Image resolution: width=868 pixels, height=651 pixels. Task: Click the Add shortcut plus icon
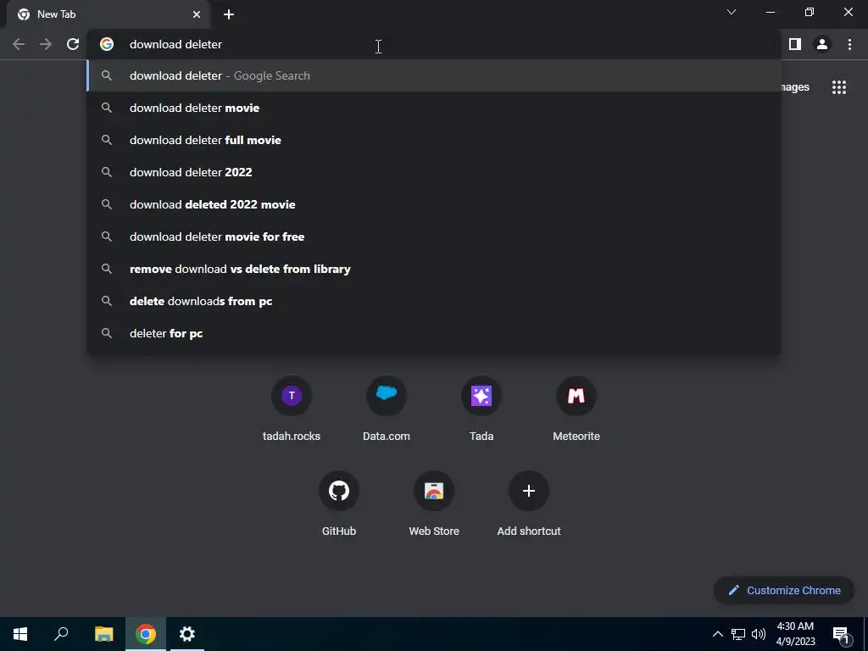pos(529,491)
